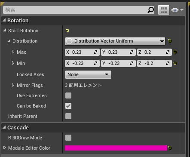
Task: Expand the Module Editor Color property
Action: click(x=4, y=148)
